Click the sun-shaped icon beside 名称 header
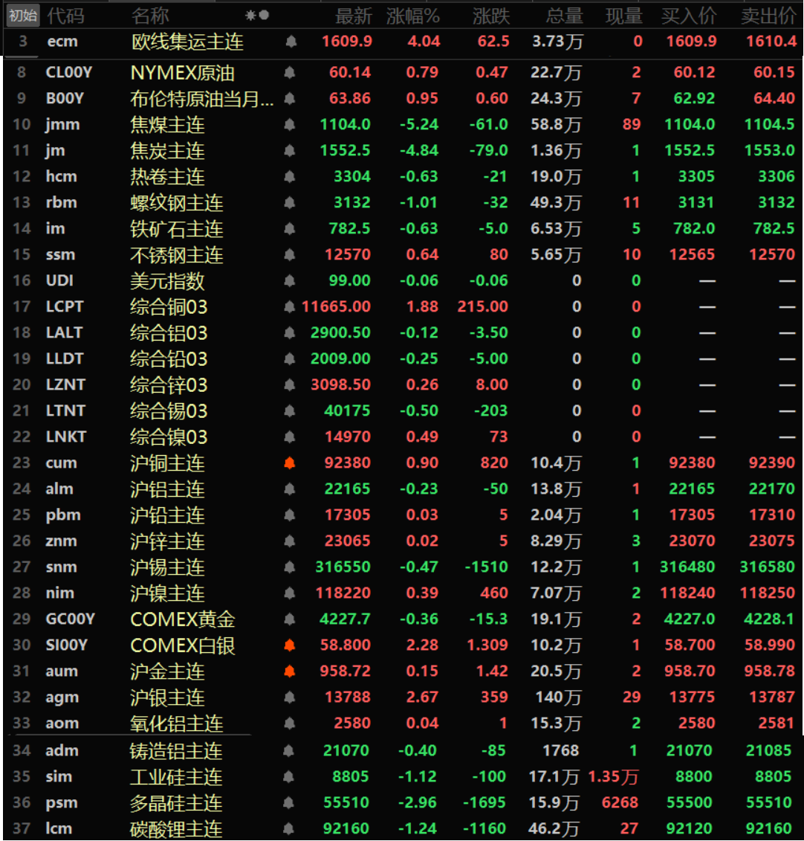The image size is (804, 841). tap(250, 16)
